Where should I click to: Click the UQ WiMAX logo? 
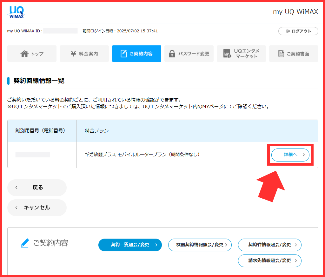point(17,12)
